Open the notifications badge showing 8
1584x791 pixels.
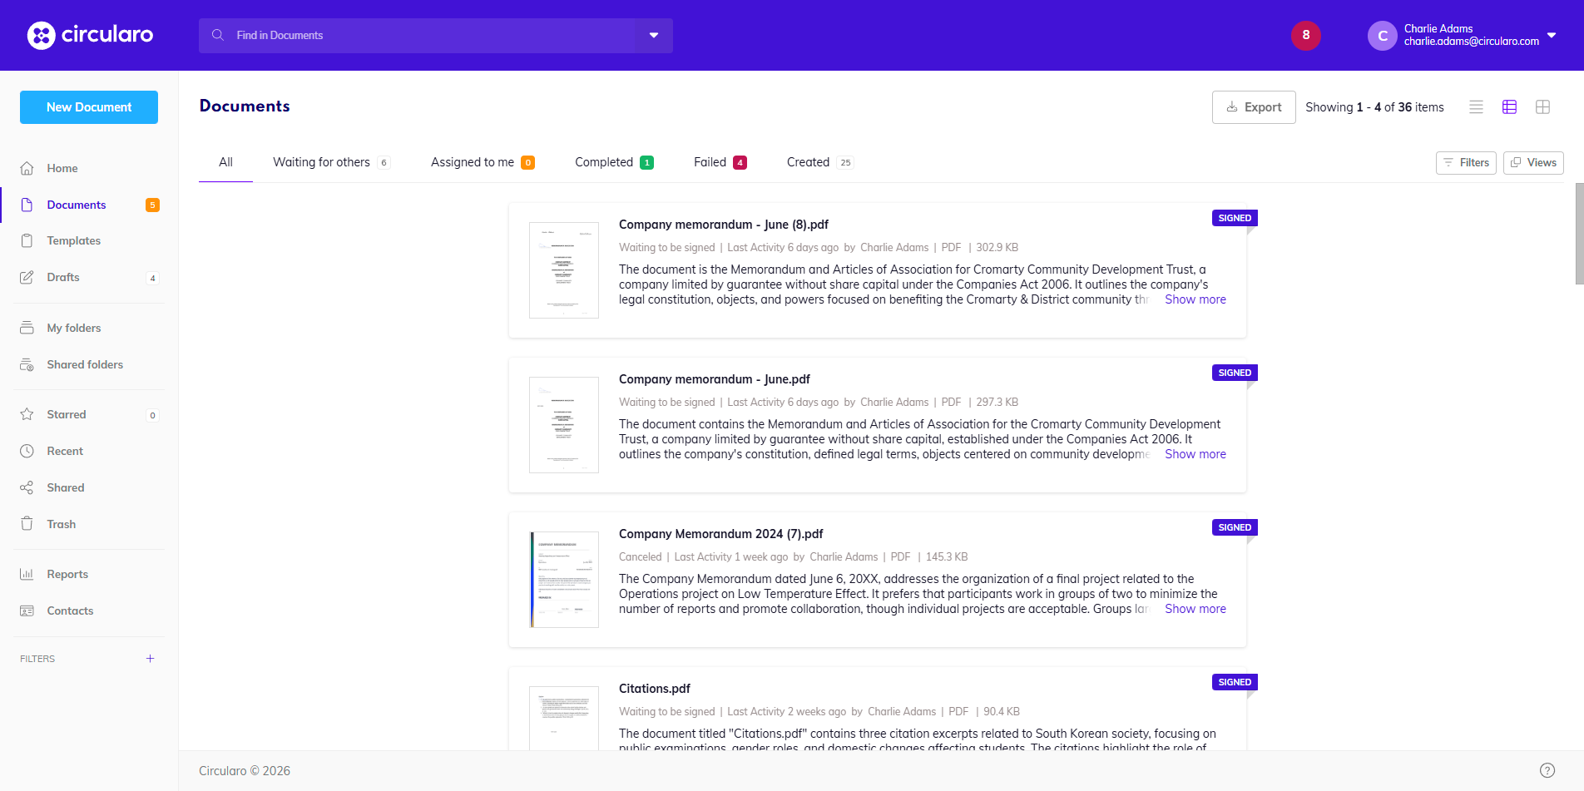pos(1305,35)
